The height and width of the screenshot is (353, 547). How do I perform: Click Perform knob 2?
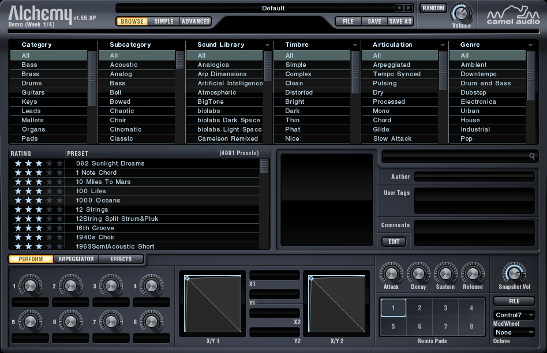[70, 286]
